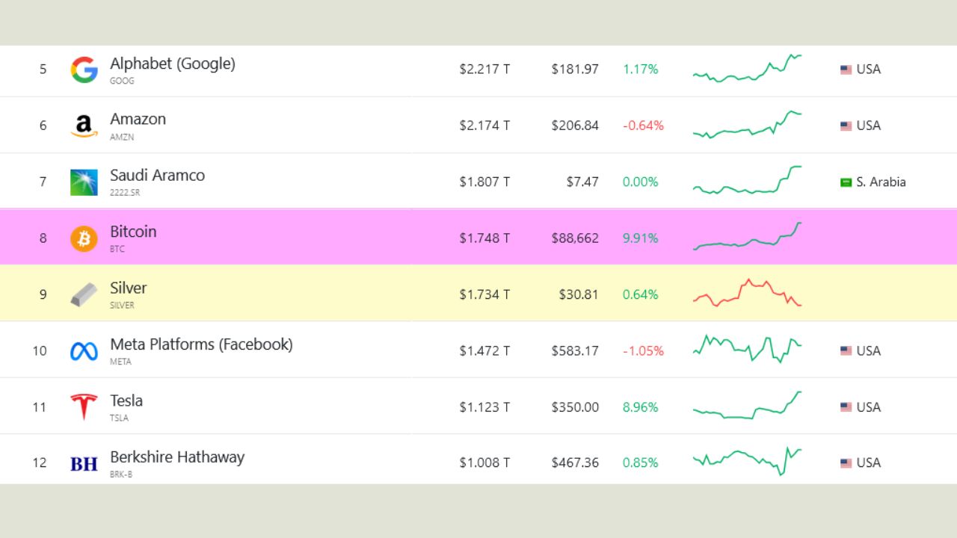Select Saudi Aramco price $7.47

(x=582, y=182)
